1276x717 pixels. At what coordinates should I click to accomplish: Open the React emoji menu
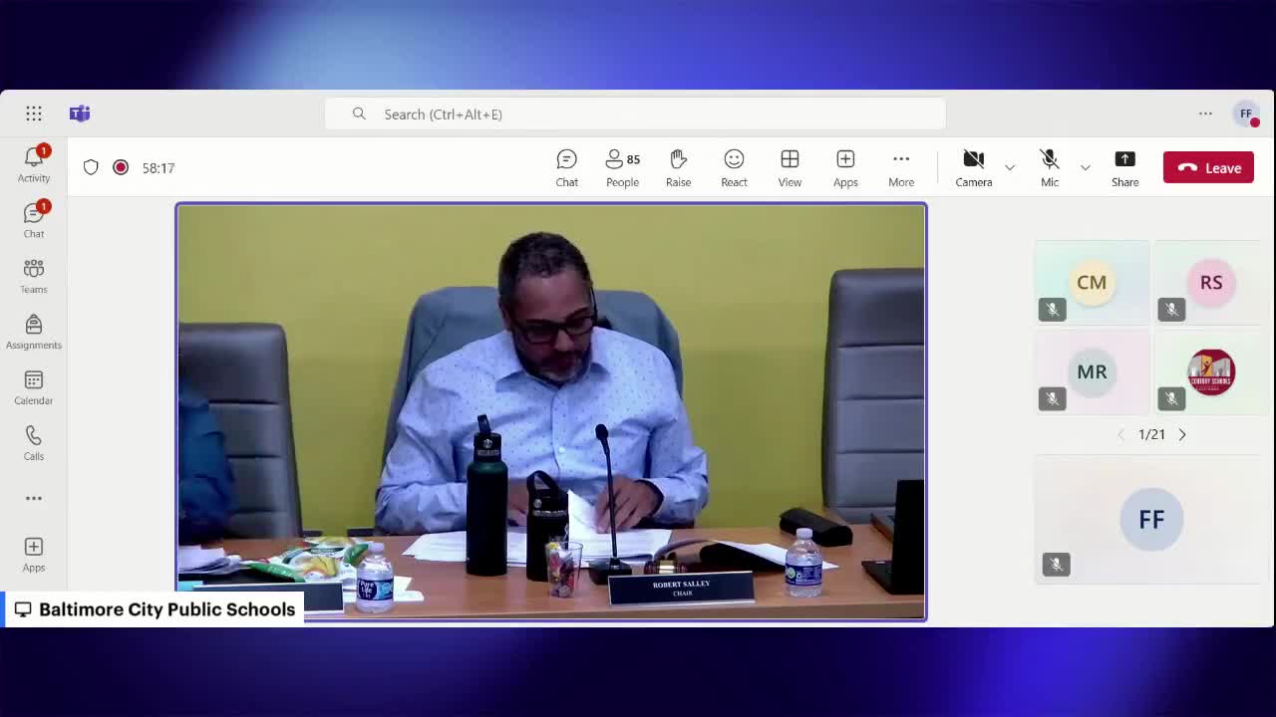(x=735, y=167)
